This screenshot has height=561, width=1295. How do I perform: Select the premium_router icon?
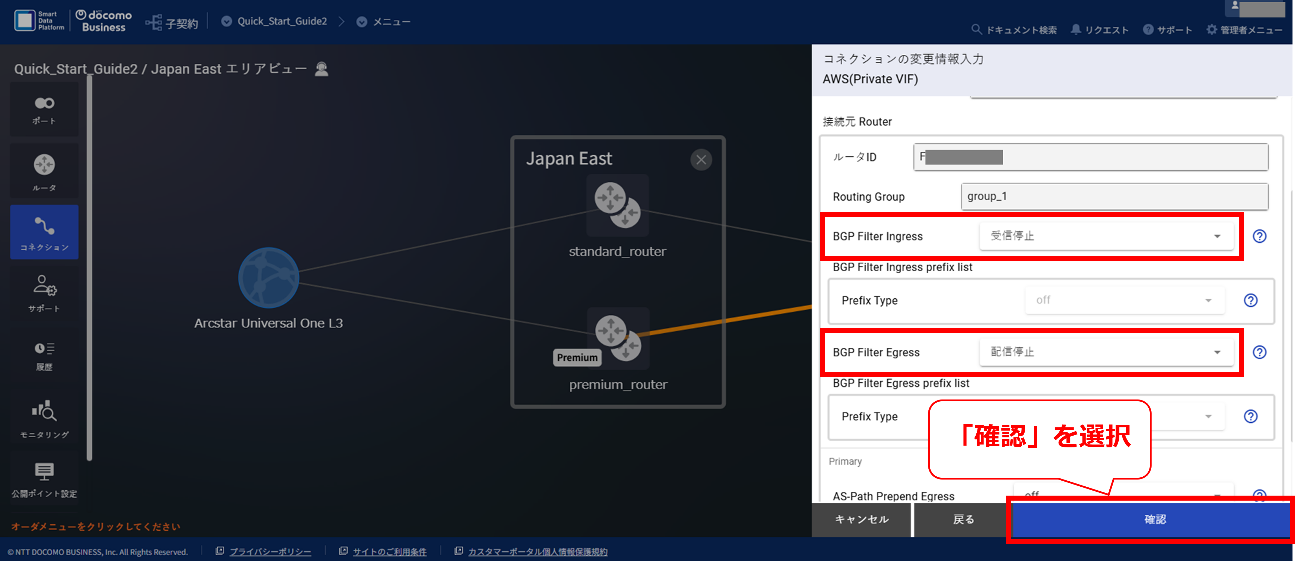pyautogui.click(x=618, y=338)
